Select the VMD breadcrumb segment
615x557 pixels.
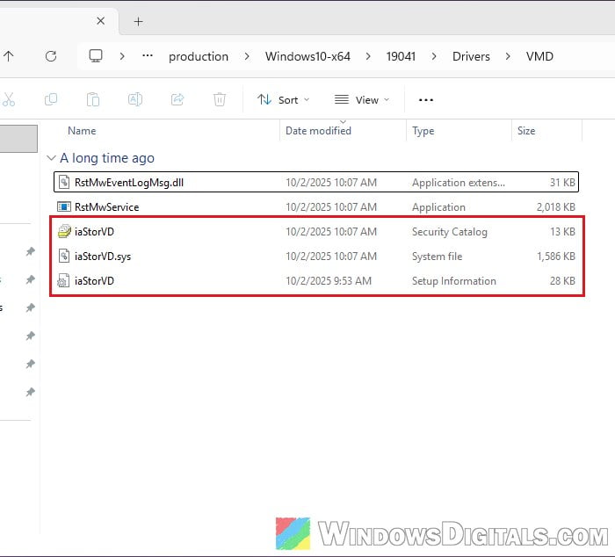click(x=539, y=56)
